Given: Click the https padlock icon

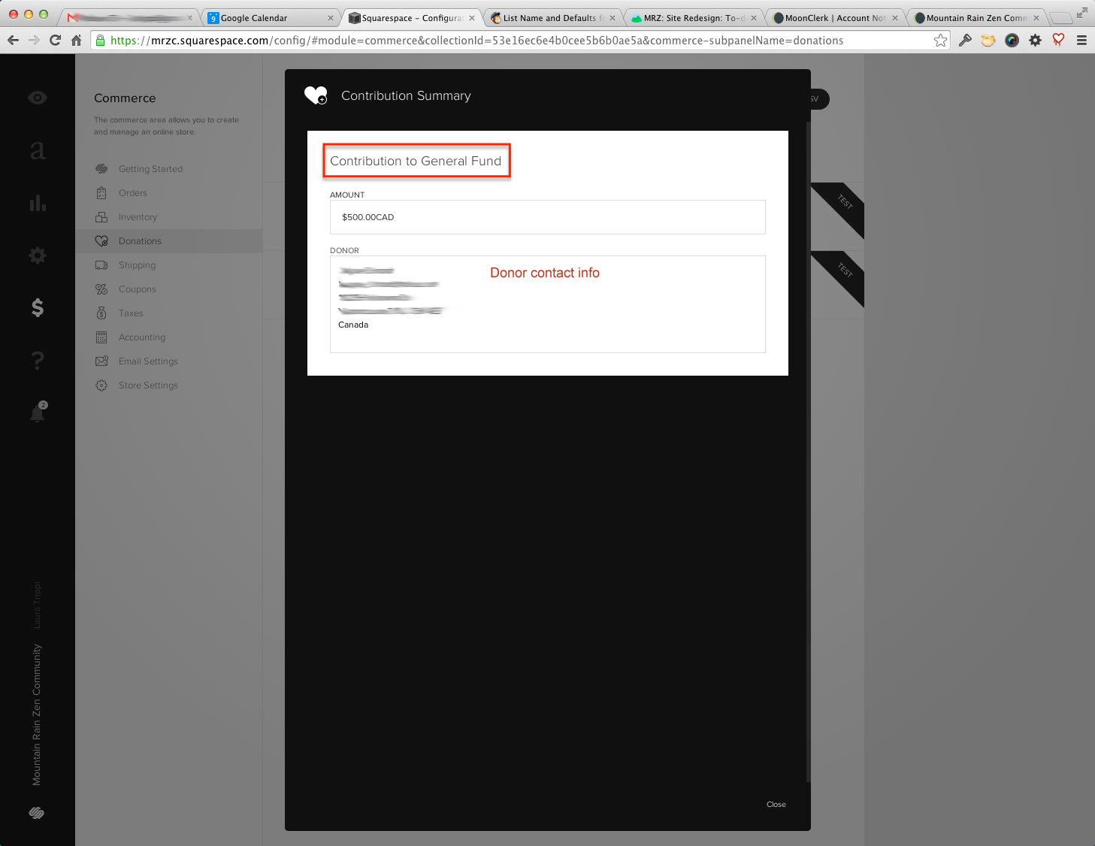Looking at the screenshot, I should tap(100, 41).
